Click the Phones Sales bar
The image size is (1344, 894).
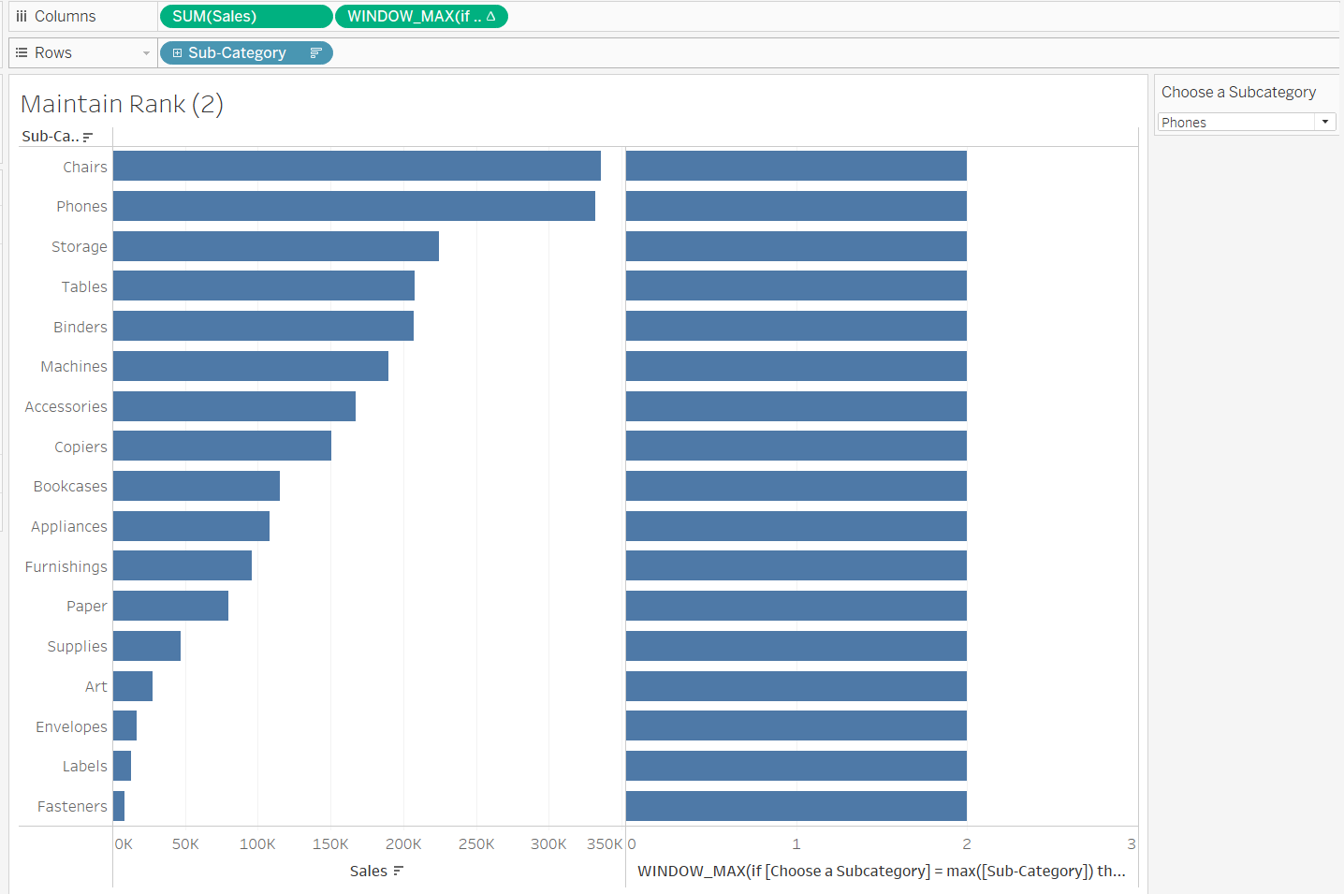click(354, 206)
